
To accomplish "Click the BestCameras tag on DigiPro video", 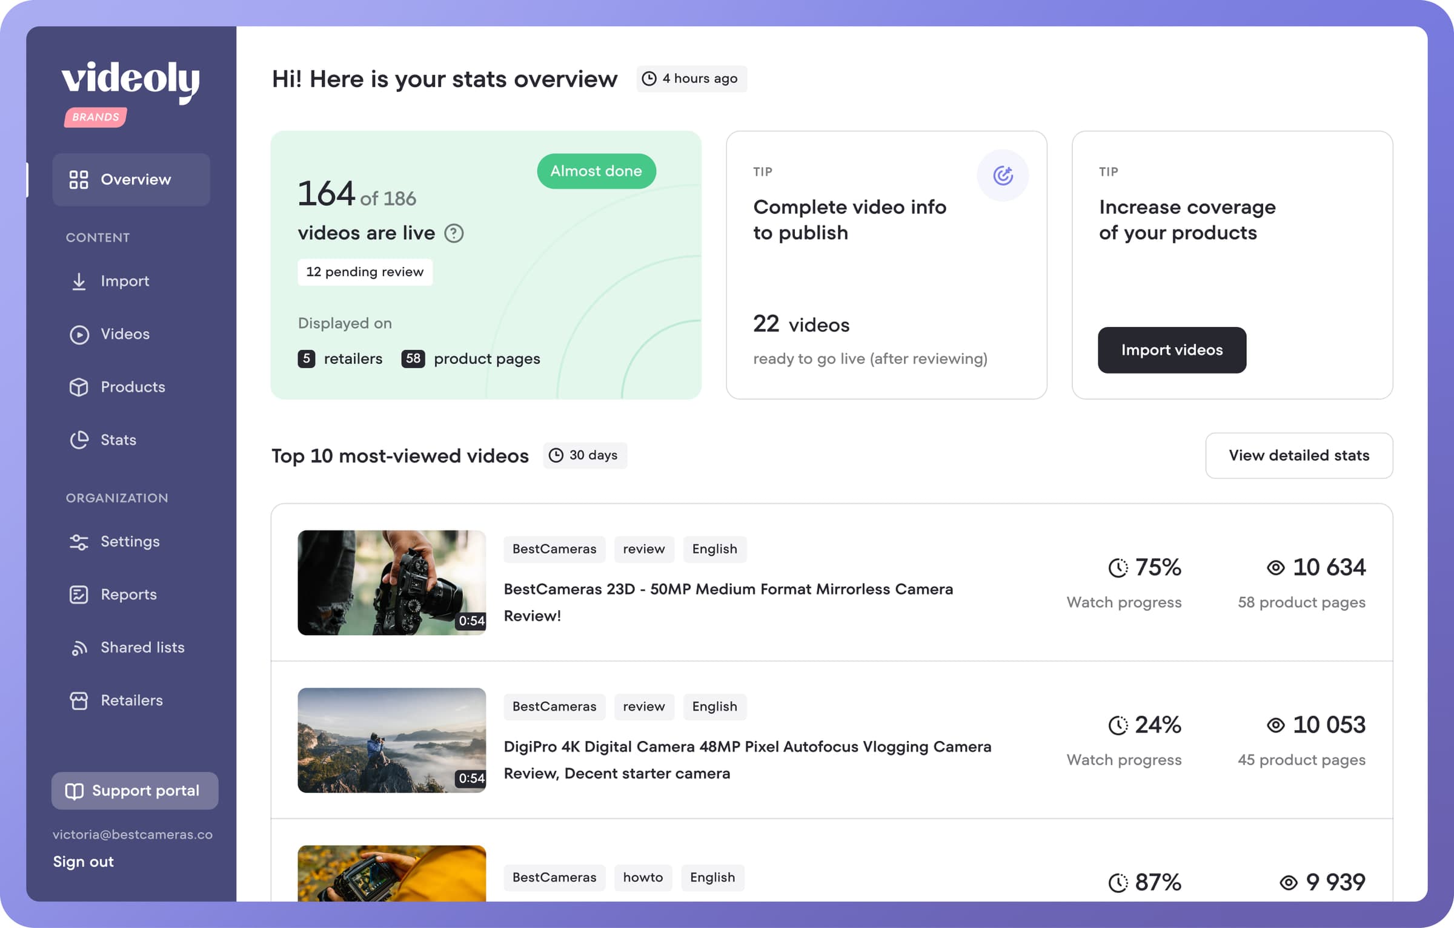I will click(554, 706).
